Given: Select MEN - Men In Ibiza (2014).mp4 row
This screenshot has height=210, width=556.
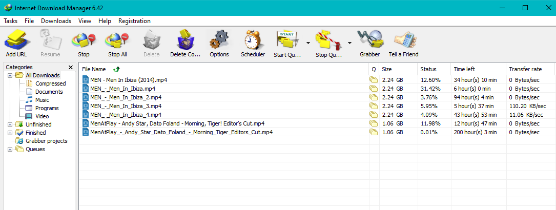Looking at the screenshot, I should (x=317, y=80).
